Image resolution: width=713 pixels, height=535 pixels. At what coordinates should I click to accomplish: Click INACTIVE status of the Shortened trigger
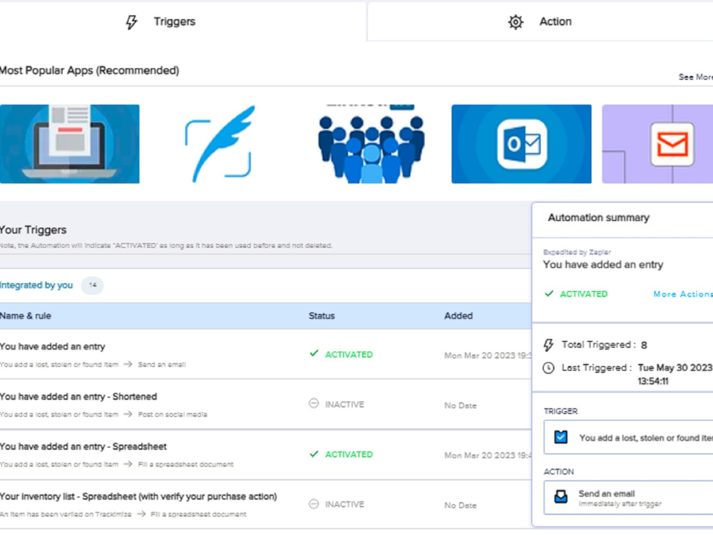[x=344, y=404]
